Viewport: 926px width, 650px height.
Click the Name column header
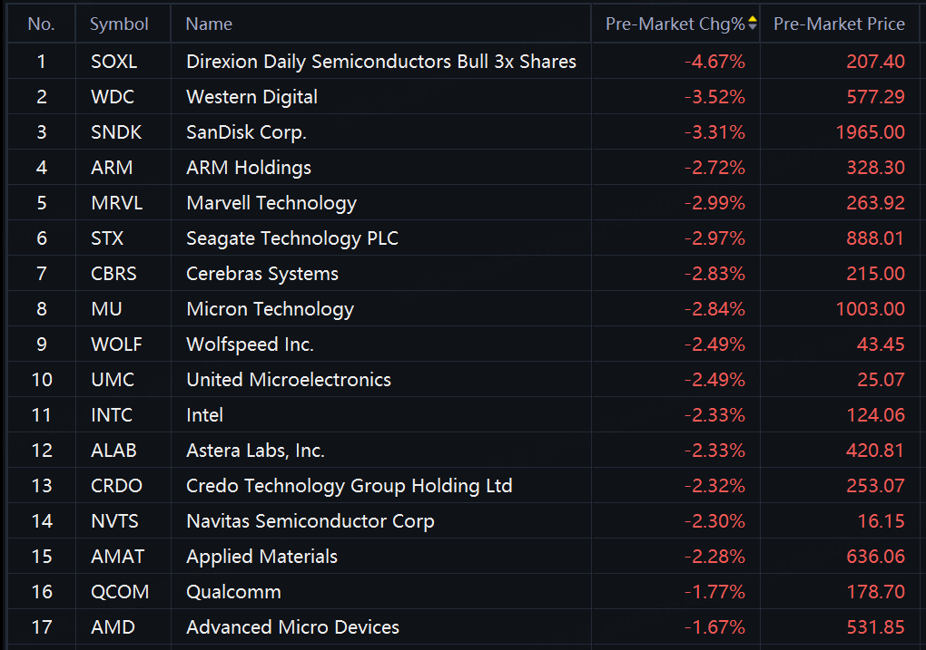(x=381, y=24)
